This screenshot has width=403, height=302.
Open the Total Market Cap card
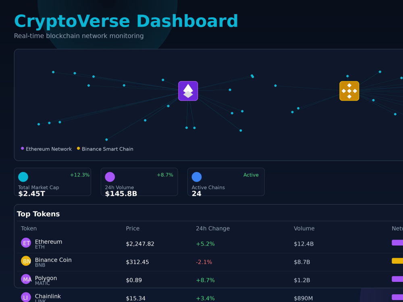[52, 182]
